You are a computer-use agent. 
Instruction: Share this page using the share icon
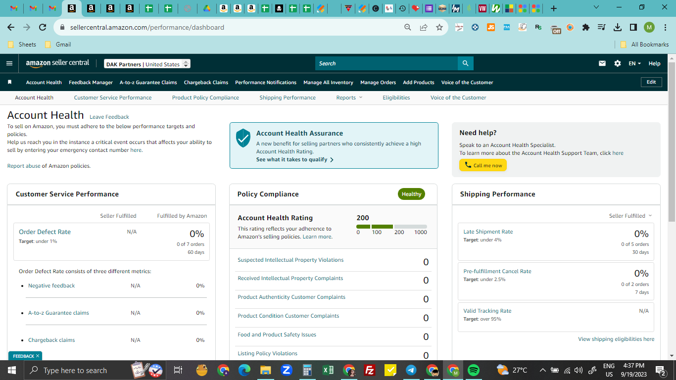[424, 27]
